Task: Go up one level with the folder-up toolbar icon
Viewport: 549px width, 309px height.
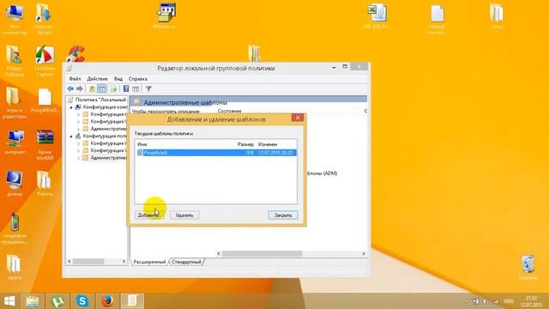Action: pyautogui.click(x=92, y=89)
